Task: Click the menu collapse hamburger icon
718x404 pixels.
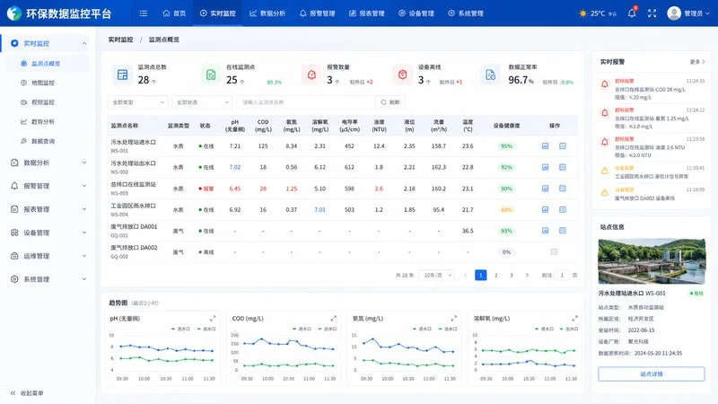Action: point(144,13)
